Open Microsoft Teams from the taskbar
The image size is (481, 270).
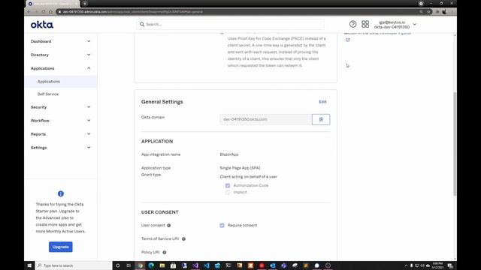point(284,265)
